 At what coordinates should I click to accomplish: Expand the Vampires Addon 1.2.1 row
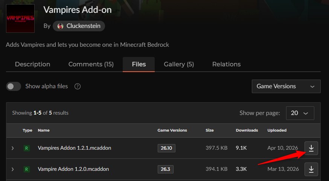coord(12,148)
